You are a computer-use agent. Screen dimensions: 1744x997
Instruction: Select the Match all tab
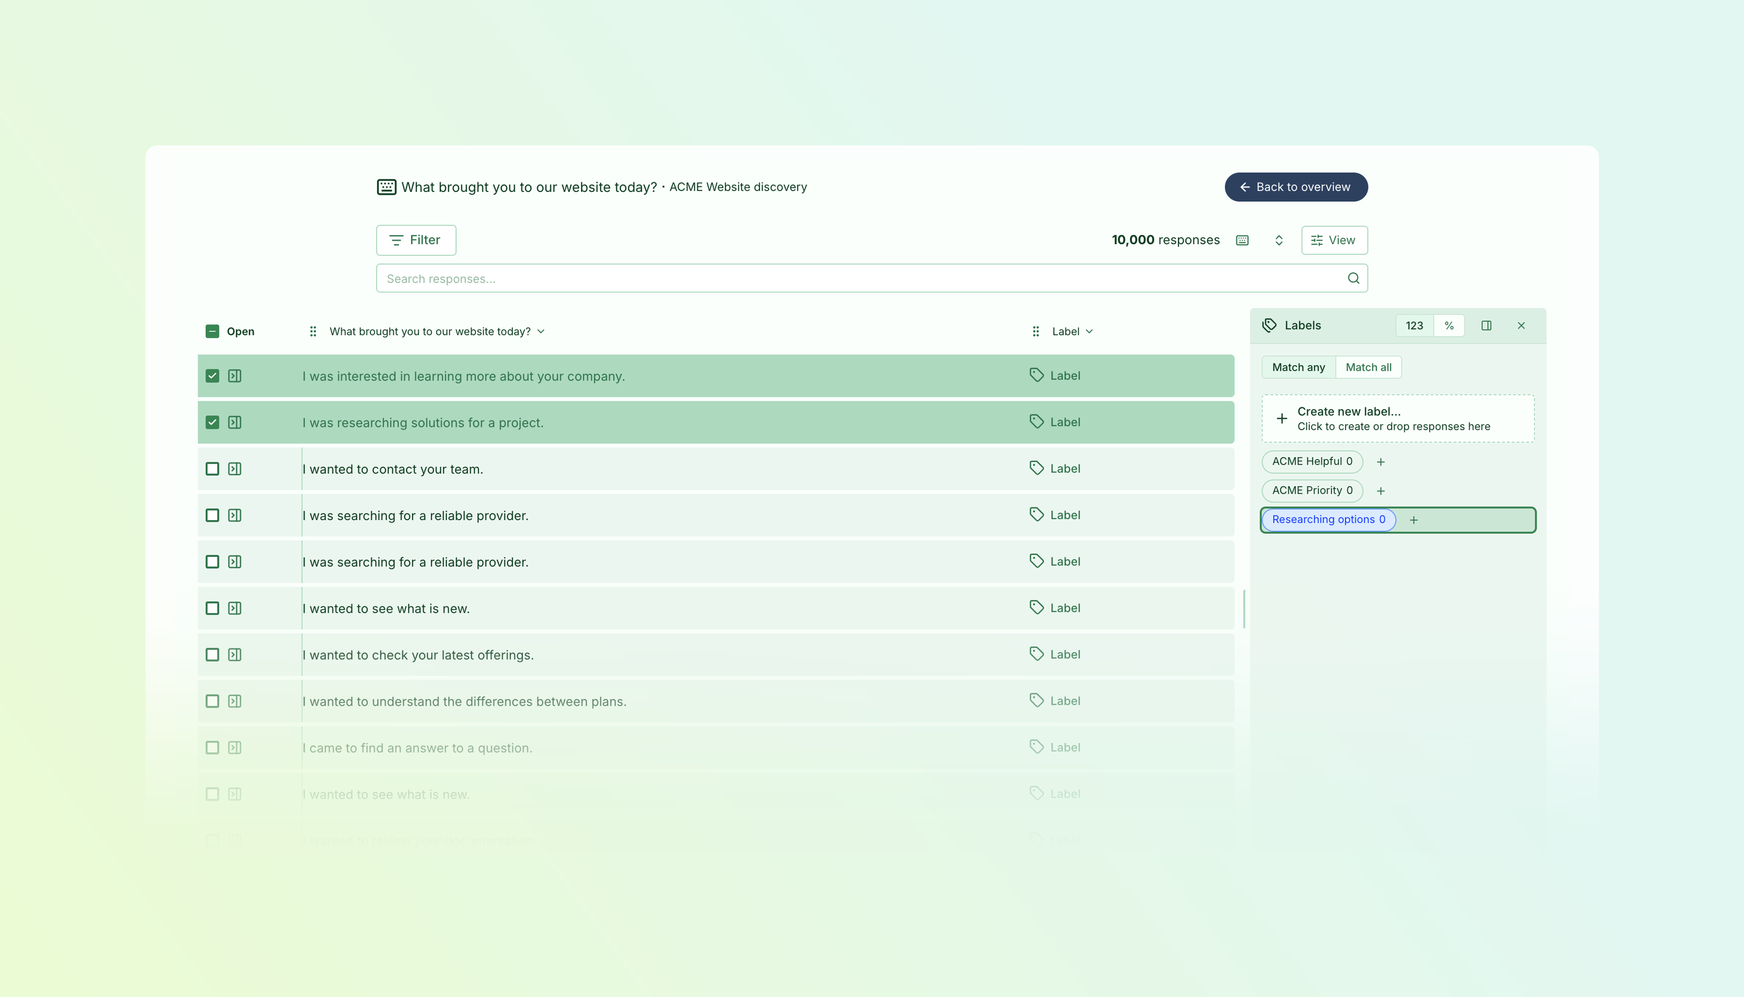[x=1368, y=367]
